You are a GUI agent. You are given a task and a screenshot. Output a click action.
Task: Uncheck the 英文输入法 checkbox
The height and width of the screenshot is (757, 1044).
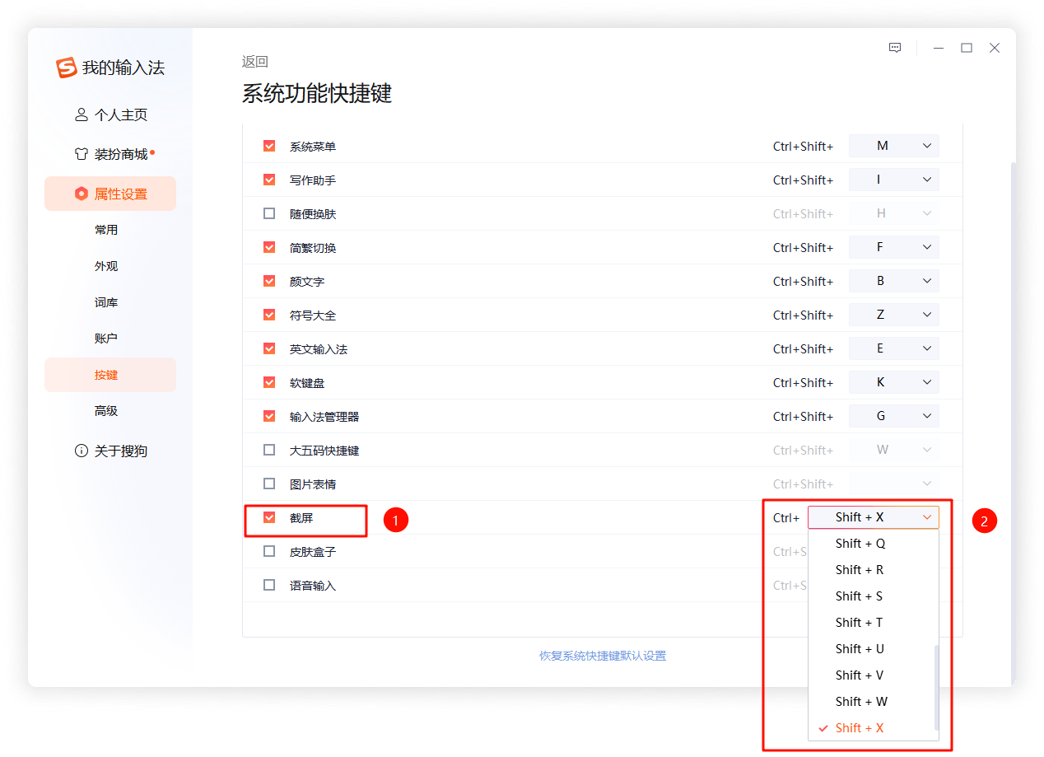269,348
